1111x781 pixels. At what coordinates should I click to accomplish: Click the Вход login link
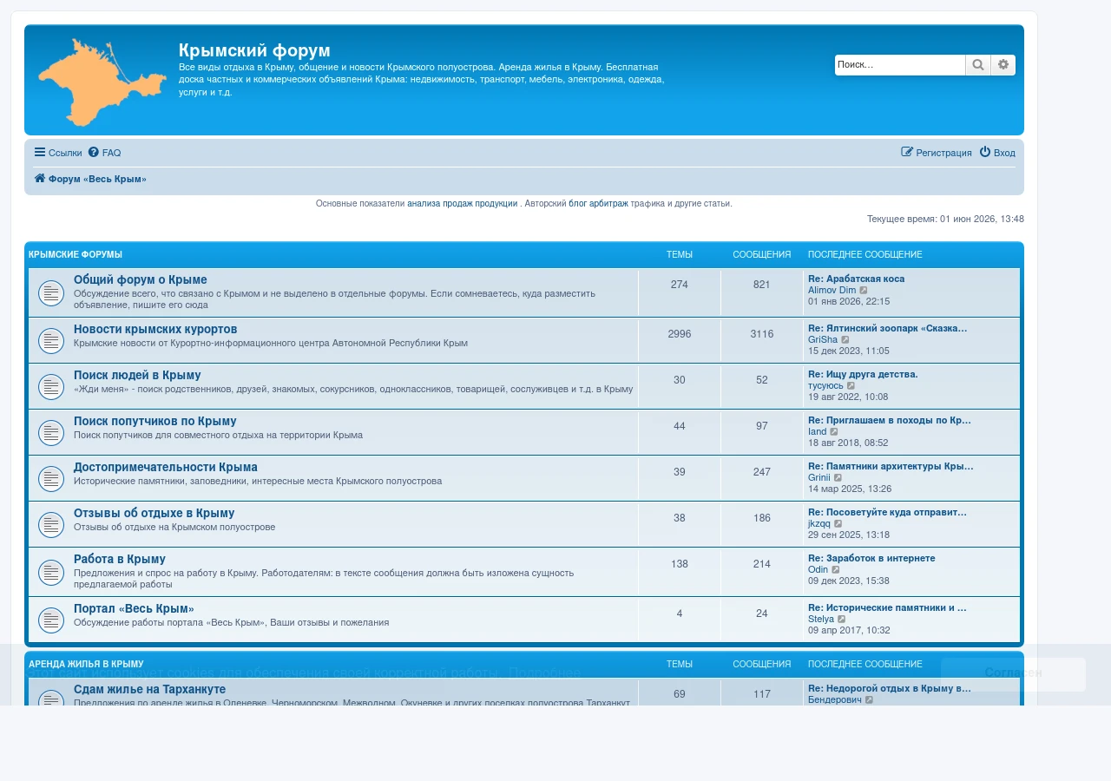(997, 153)
